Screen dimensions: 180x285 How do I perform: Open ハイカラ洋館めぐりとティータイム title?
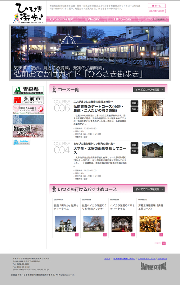click(x=122, y=207)
